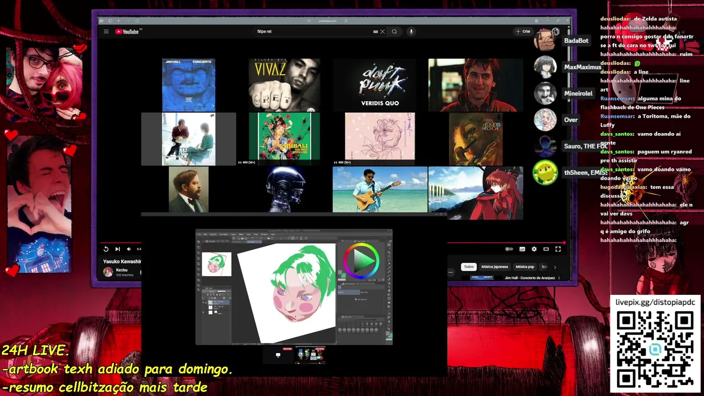The height and width of the screenshot is (396, 704).
Task: Toggle subtitles in the video player
Action: pyautogui.click(x=522, y=249)
